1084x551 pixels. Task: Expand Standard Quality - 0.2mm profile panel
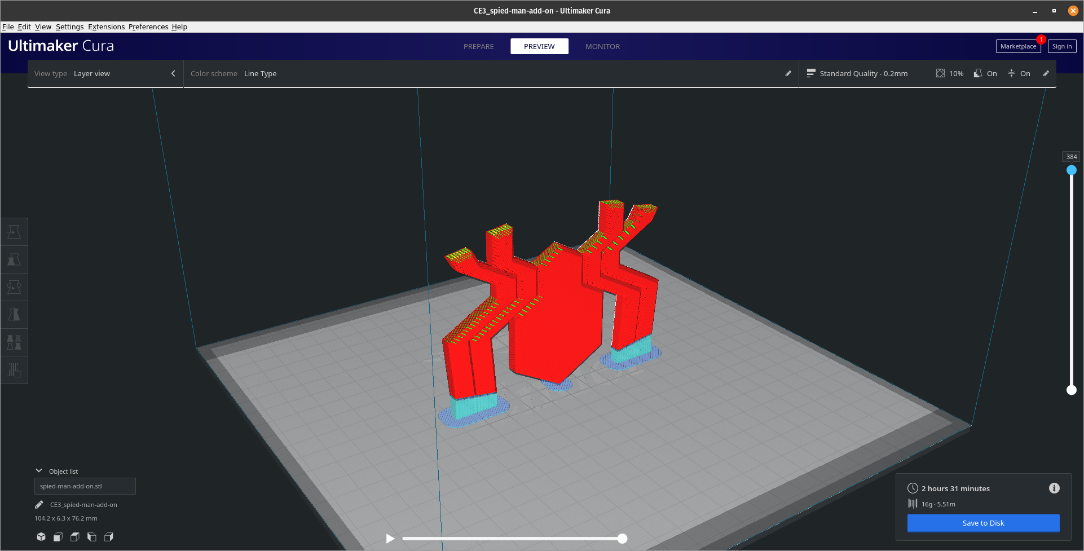click(x=927, y=73)
